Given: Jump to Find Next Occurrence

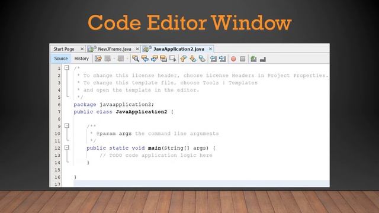Looking at the screenshot, I should coord(154,59).
